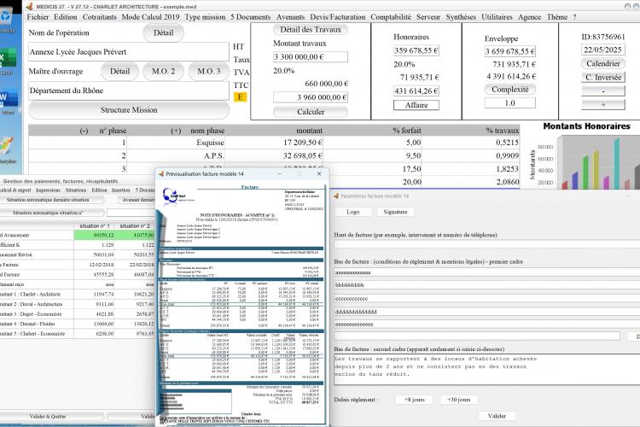Click the Complexité button
Viewport: 640px width, 427px height.
click(x=509, y=89)
